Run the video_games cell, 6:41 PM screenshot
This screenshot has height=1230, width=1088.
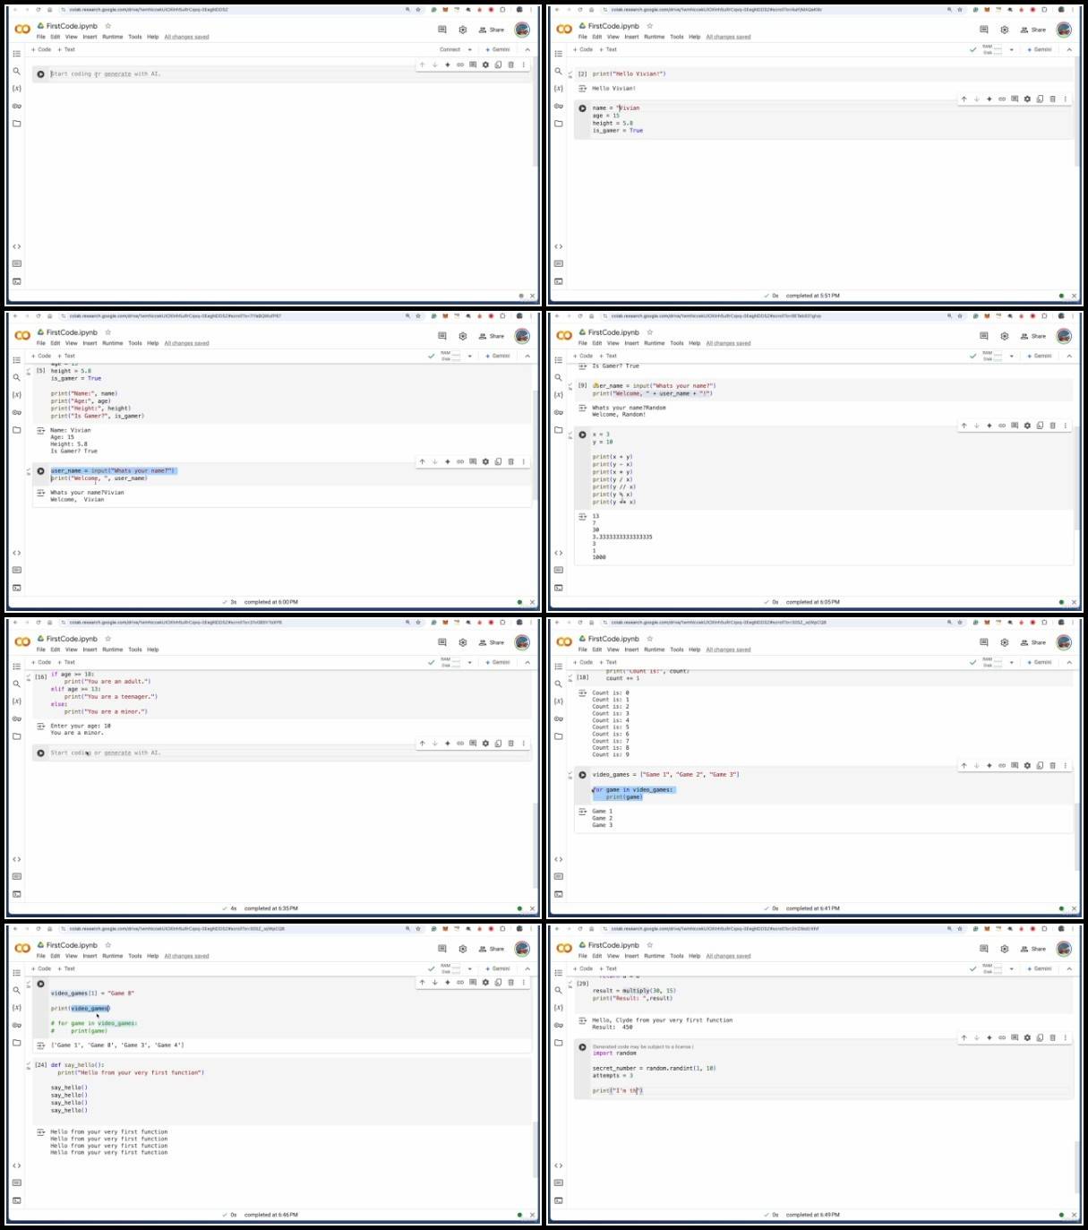pos(582,775)
